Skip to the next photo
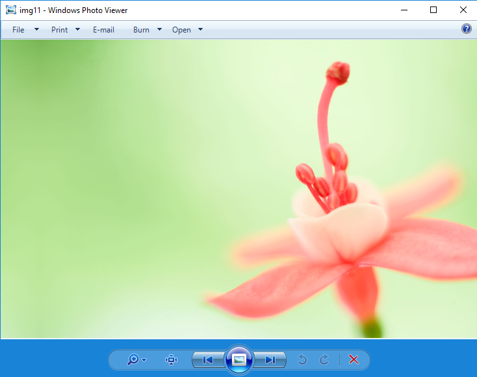The height and width of the screenshot is (377, 477). click(270, 359)
